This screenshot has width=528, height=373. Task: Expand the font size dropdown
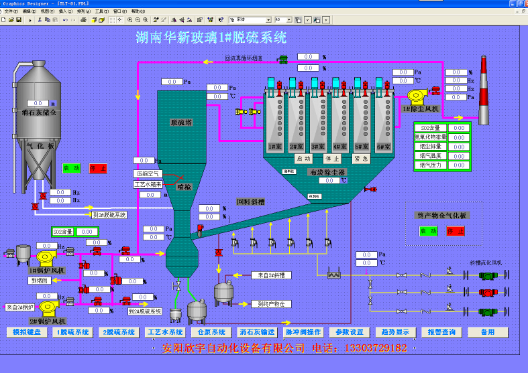point(289,20)
